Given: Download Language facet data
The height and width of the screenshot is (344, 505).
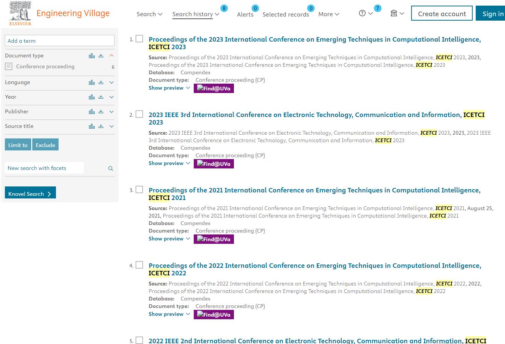Looking at the screenshot, I should (x=101, y=82).
